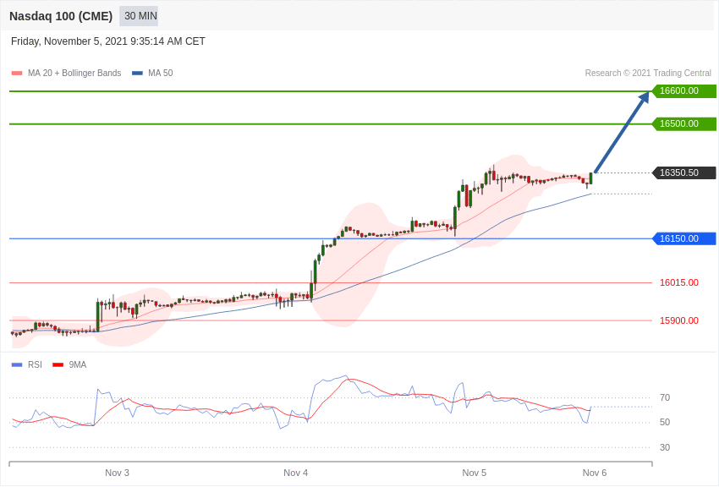Select the Nov 4 date marker
The image size is (719, 487).
pyautogui.click(x=295, y=473)
